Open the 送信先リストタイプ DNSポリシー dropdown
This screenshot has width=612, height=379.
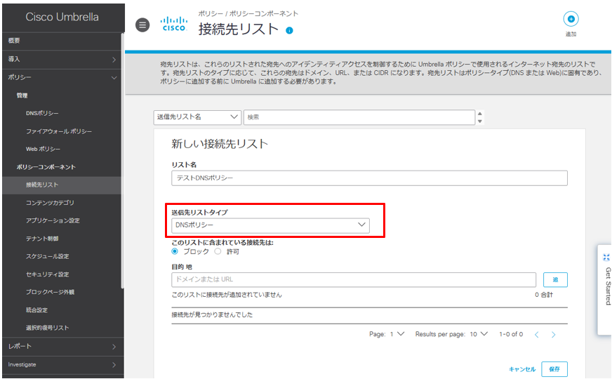pyautogui.click(x=270, y=225)
